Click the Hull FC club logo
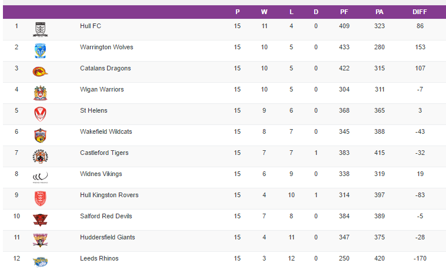 point(40,30)
